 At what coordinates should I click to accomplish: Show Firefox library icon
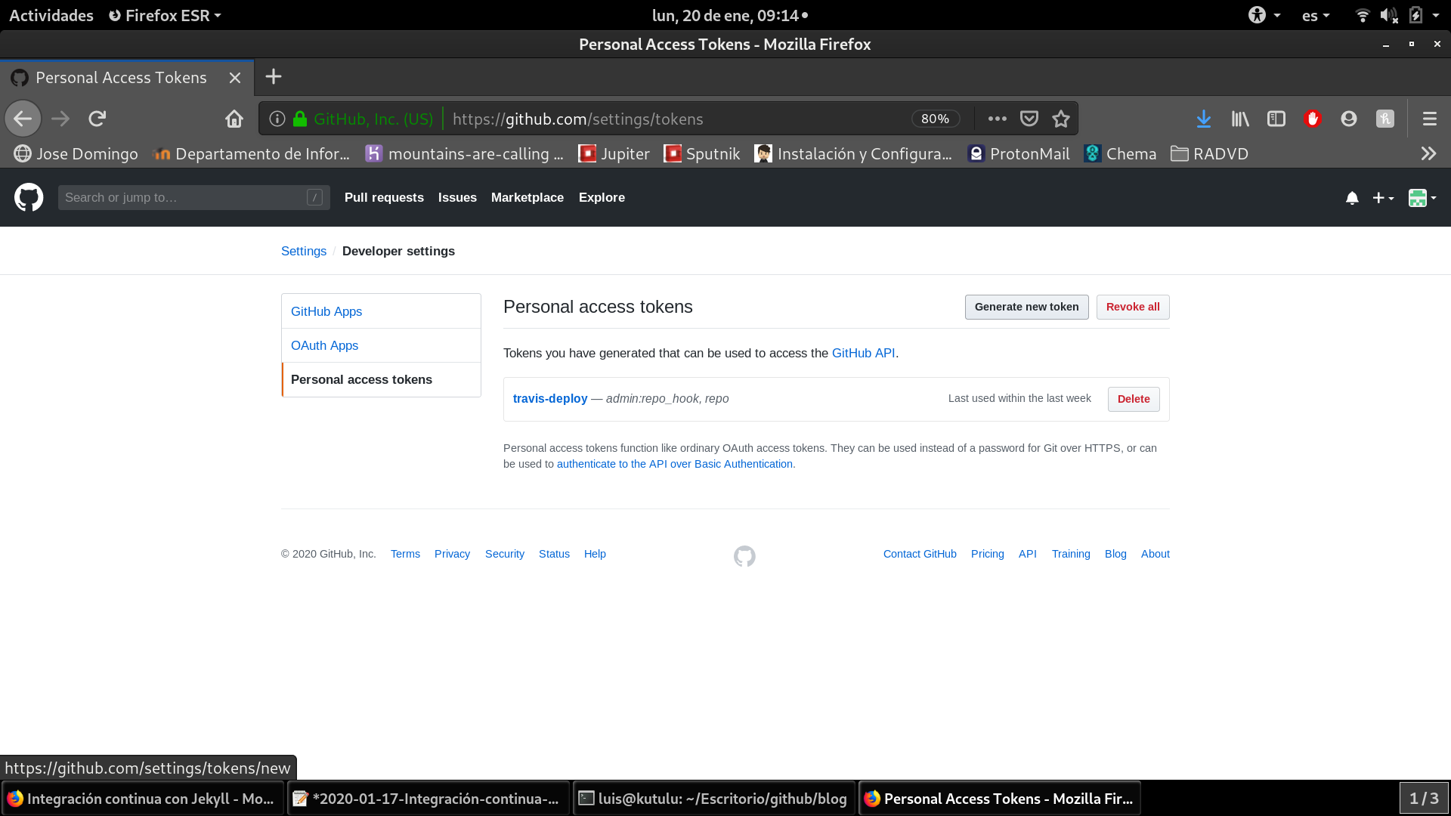click(x=1240, y=119)
